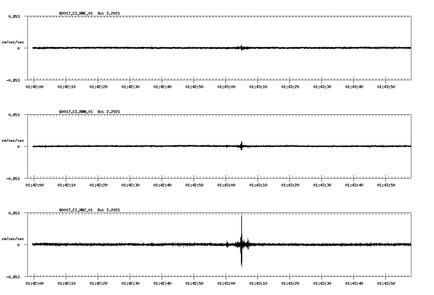434x295 pixels.
Task: Click the Q0017_CI_HNN_01 Oct 2,2021 plot title
Action: tap(89, 112)
